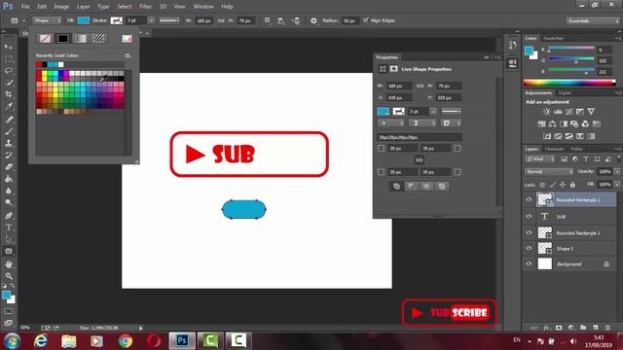The height and width of the screenshot is (350, 623).
Task: Toggle lock all layer icon
Action: click(x=572, y=185)
